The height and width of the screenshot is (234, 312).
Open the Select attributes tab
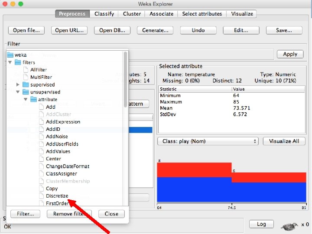pyautogui.click(x=202, y=14)
